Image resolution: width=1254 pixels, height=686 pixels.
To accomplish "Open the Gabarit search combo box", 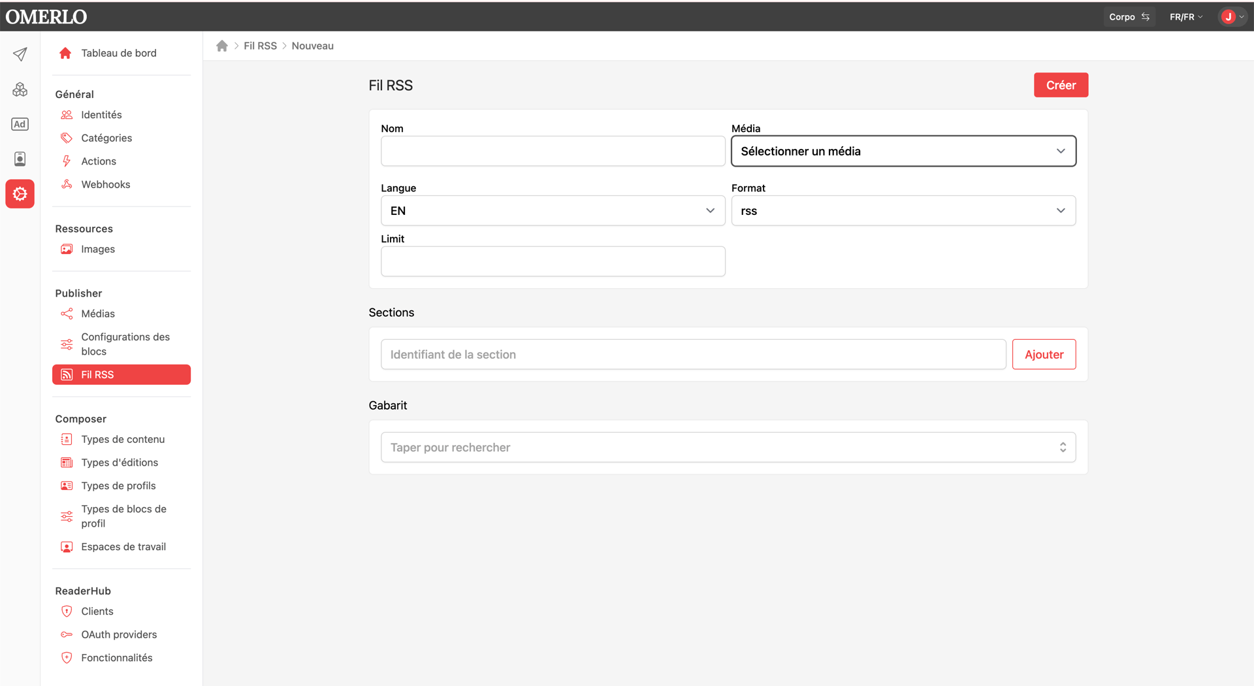I will pos(728,447).
